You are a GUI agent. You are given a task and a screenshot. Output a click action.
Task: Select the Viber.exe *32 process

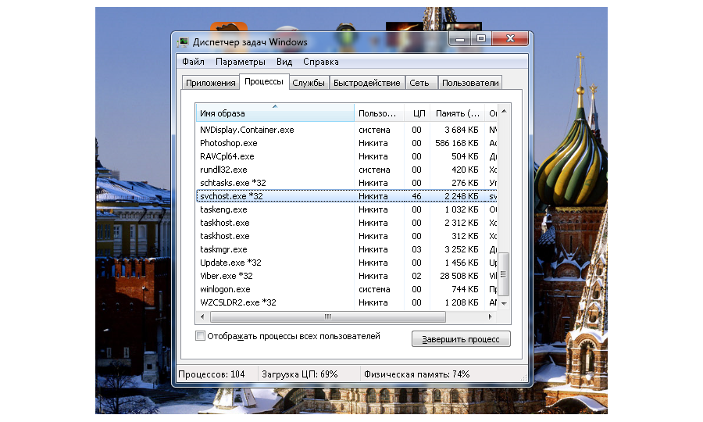tap(347, 276)
